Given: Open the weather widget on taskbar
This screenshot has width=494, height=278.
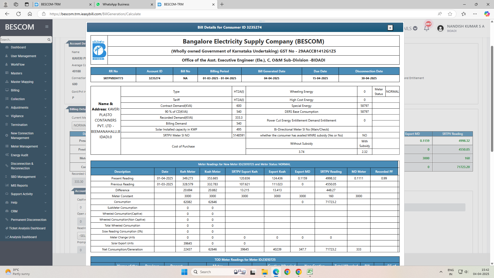Looking at the screenshot, I should pyautogui.click(x=17, y=272).
